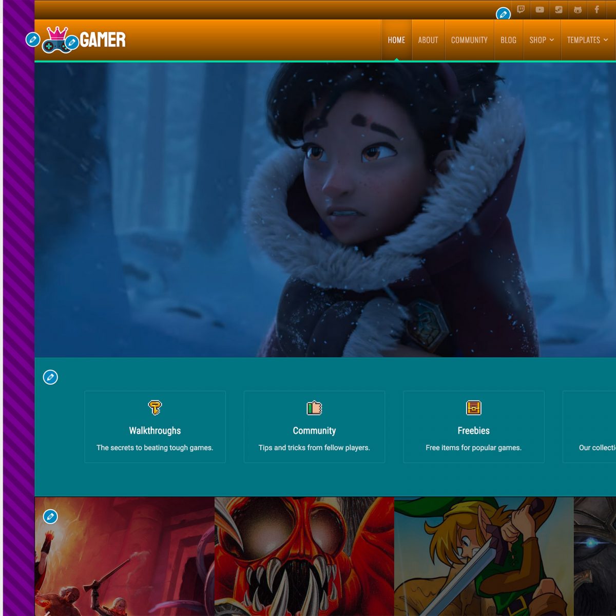Open the cat-face social icon

[577, 9]
